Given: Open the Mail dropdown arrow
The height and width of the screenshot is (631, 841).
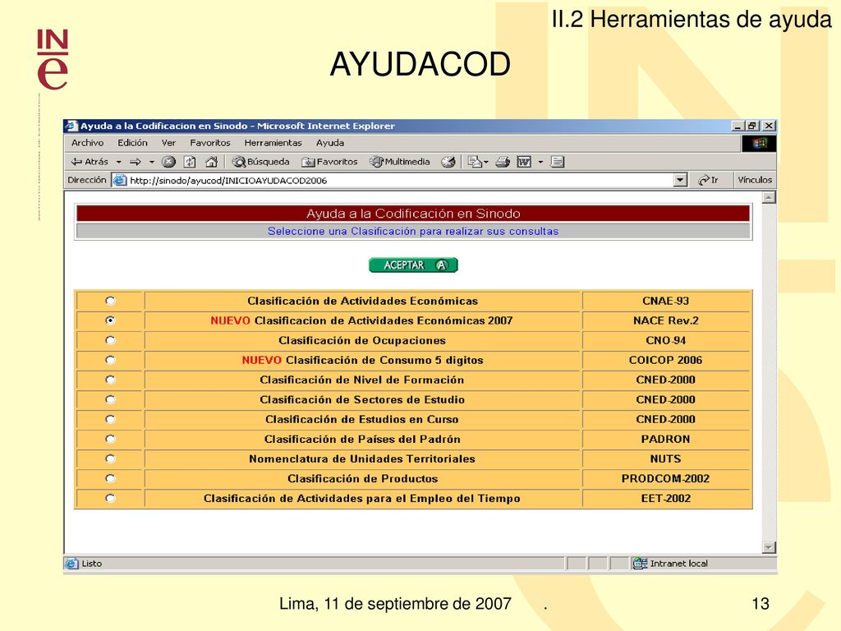Looking at the screenshot, I should click(x=486, y=162).
